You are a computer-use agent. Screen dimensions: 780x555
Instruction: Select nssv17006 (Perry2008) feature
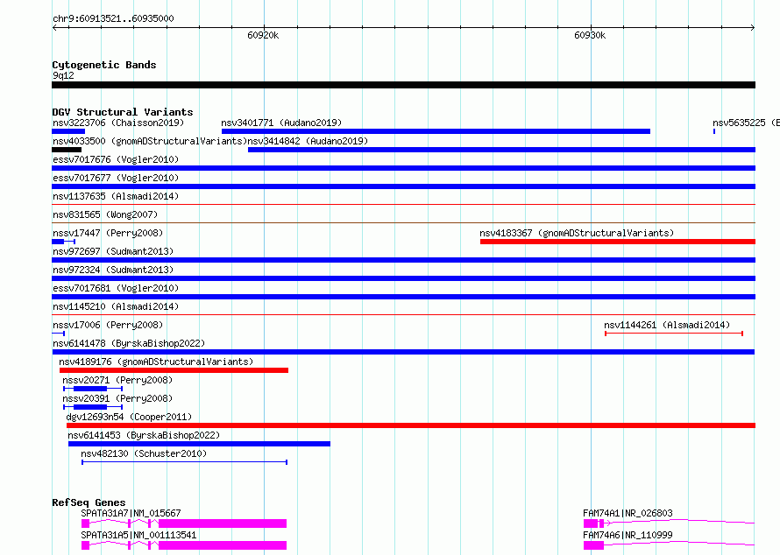58,334
